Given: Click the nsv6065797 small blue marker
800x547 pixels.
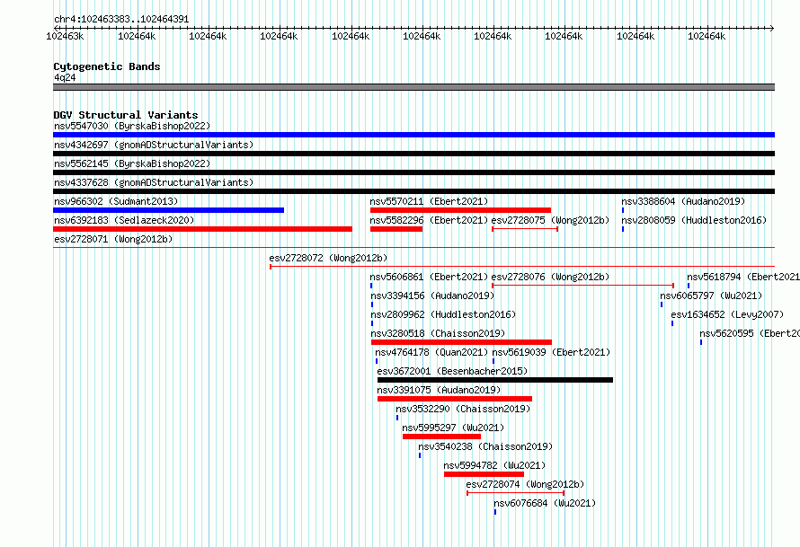Looking at the screenshot, I should pyautogui.click(x=662, y=304).
